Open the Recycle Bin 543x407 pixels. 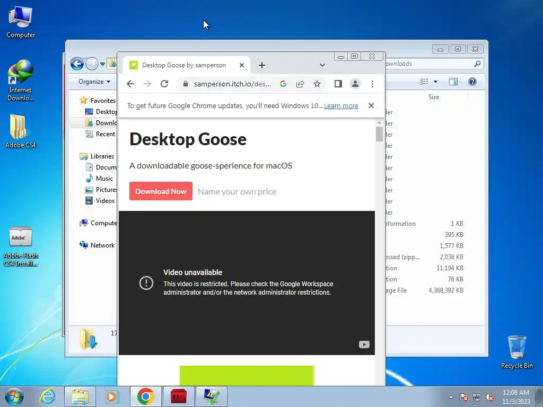click(516, 352)
